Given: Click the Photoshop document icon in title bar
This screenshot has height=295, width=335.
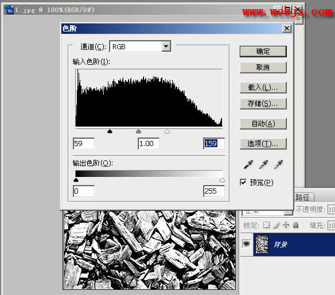Looking at the screenshot, I should [x=9, y=10].
